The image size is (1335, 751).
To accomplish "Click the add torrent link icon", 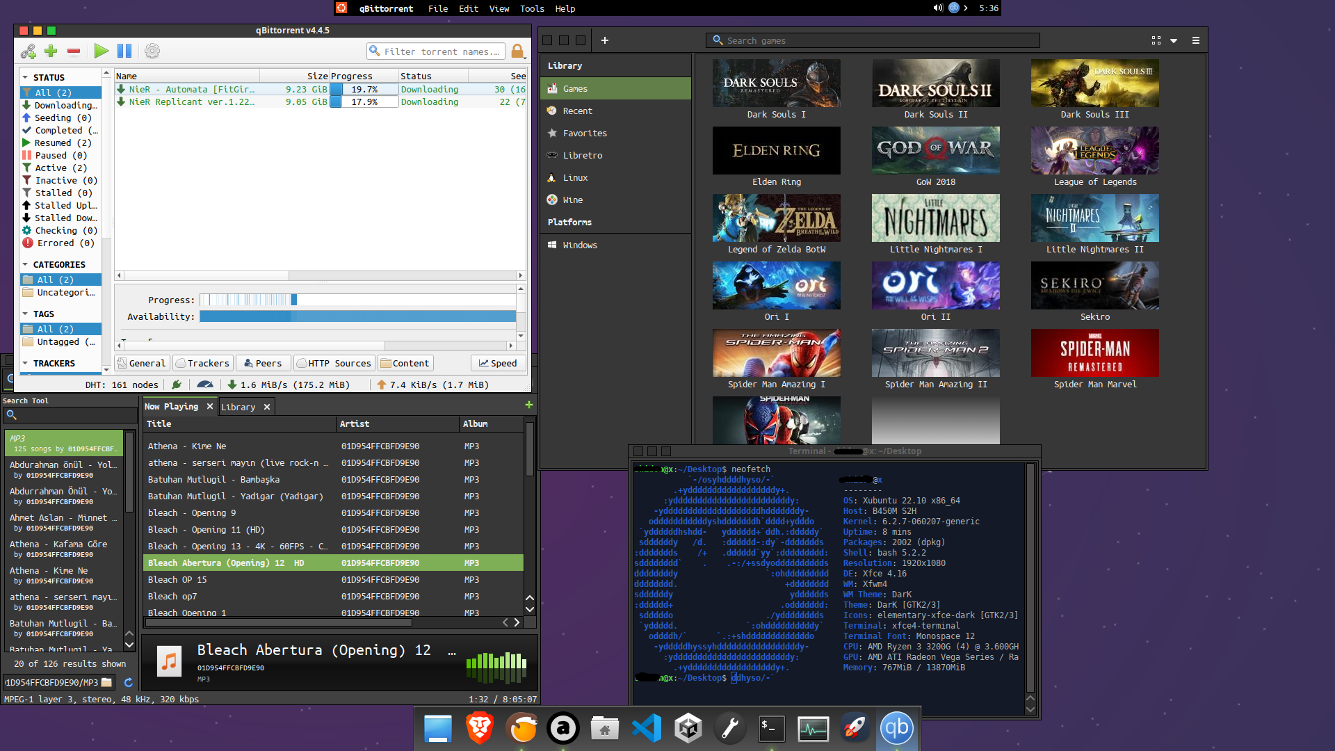I will (29, 51).
